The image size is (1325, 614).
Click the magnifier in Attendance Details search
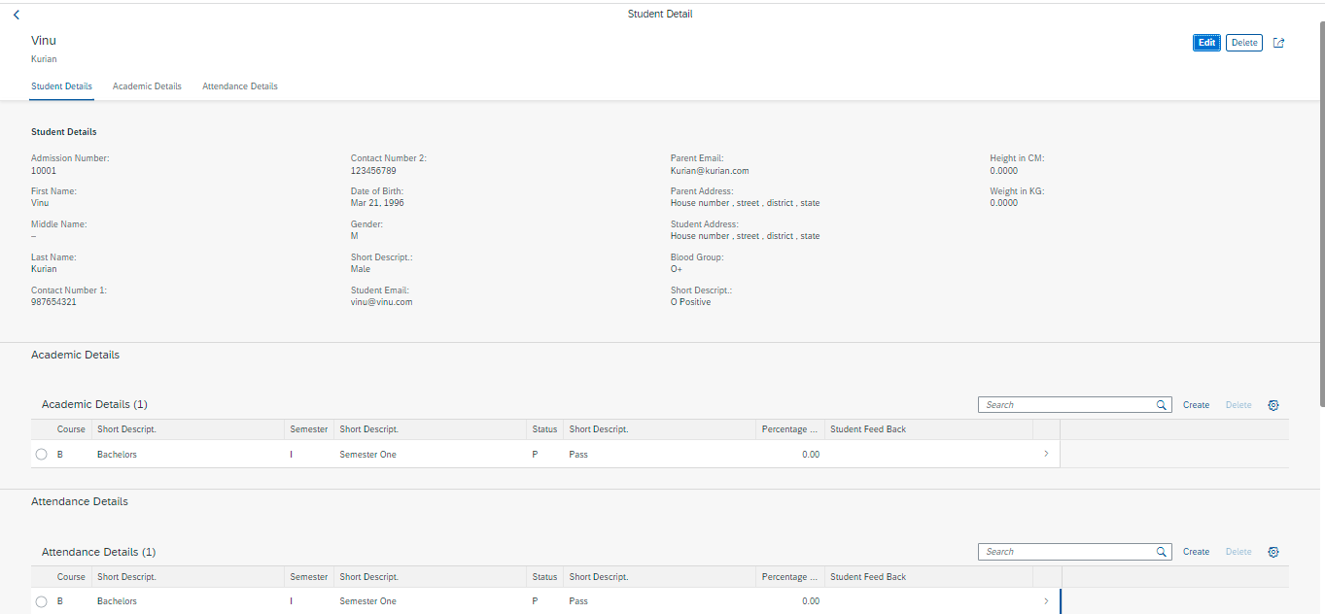point(1161,551)
